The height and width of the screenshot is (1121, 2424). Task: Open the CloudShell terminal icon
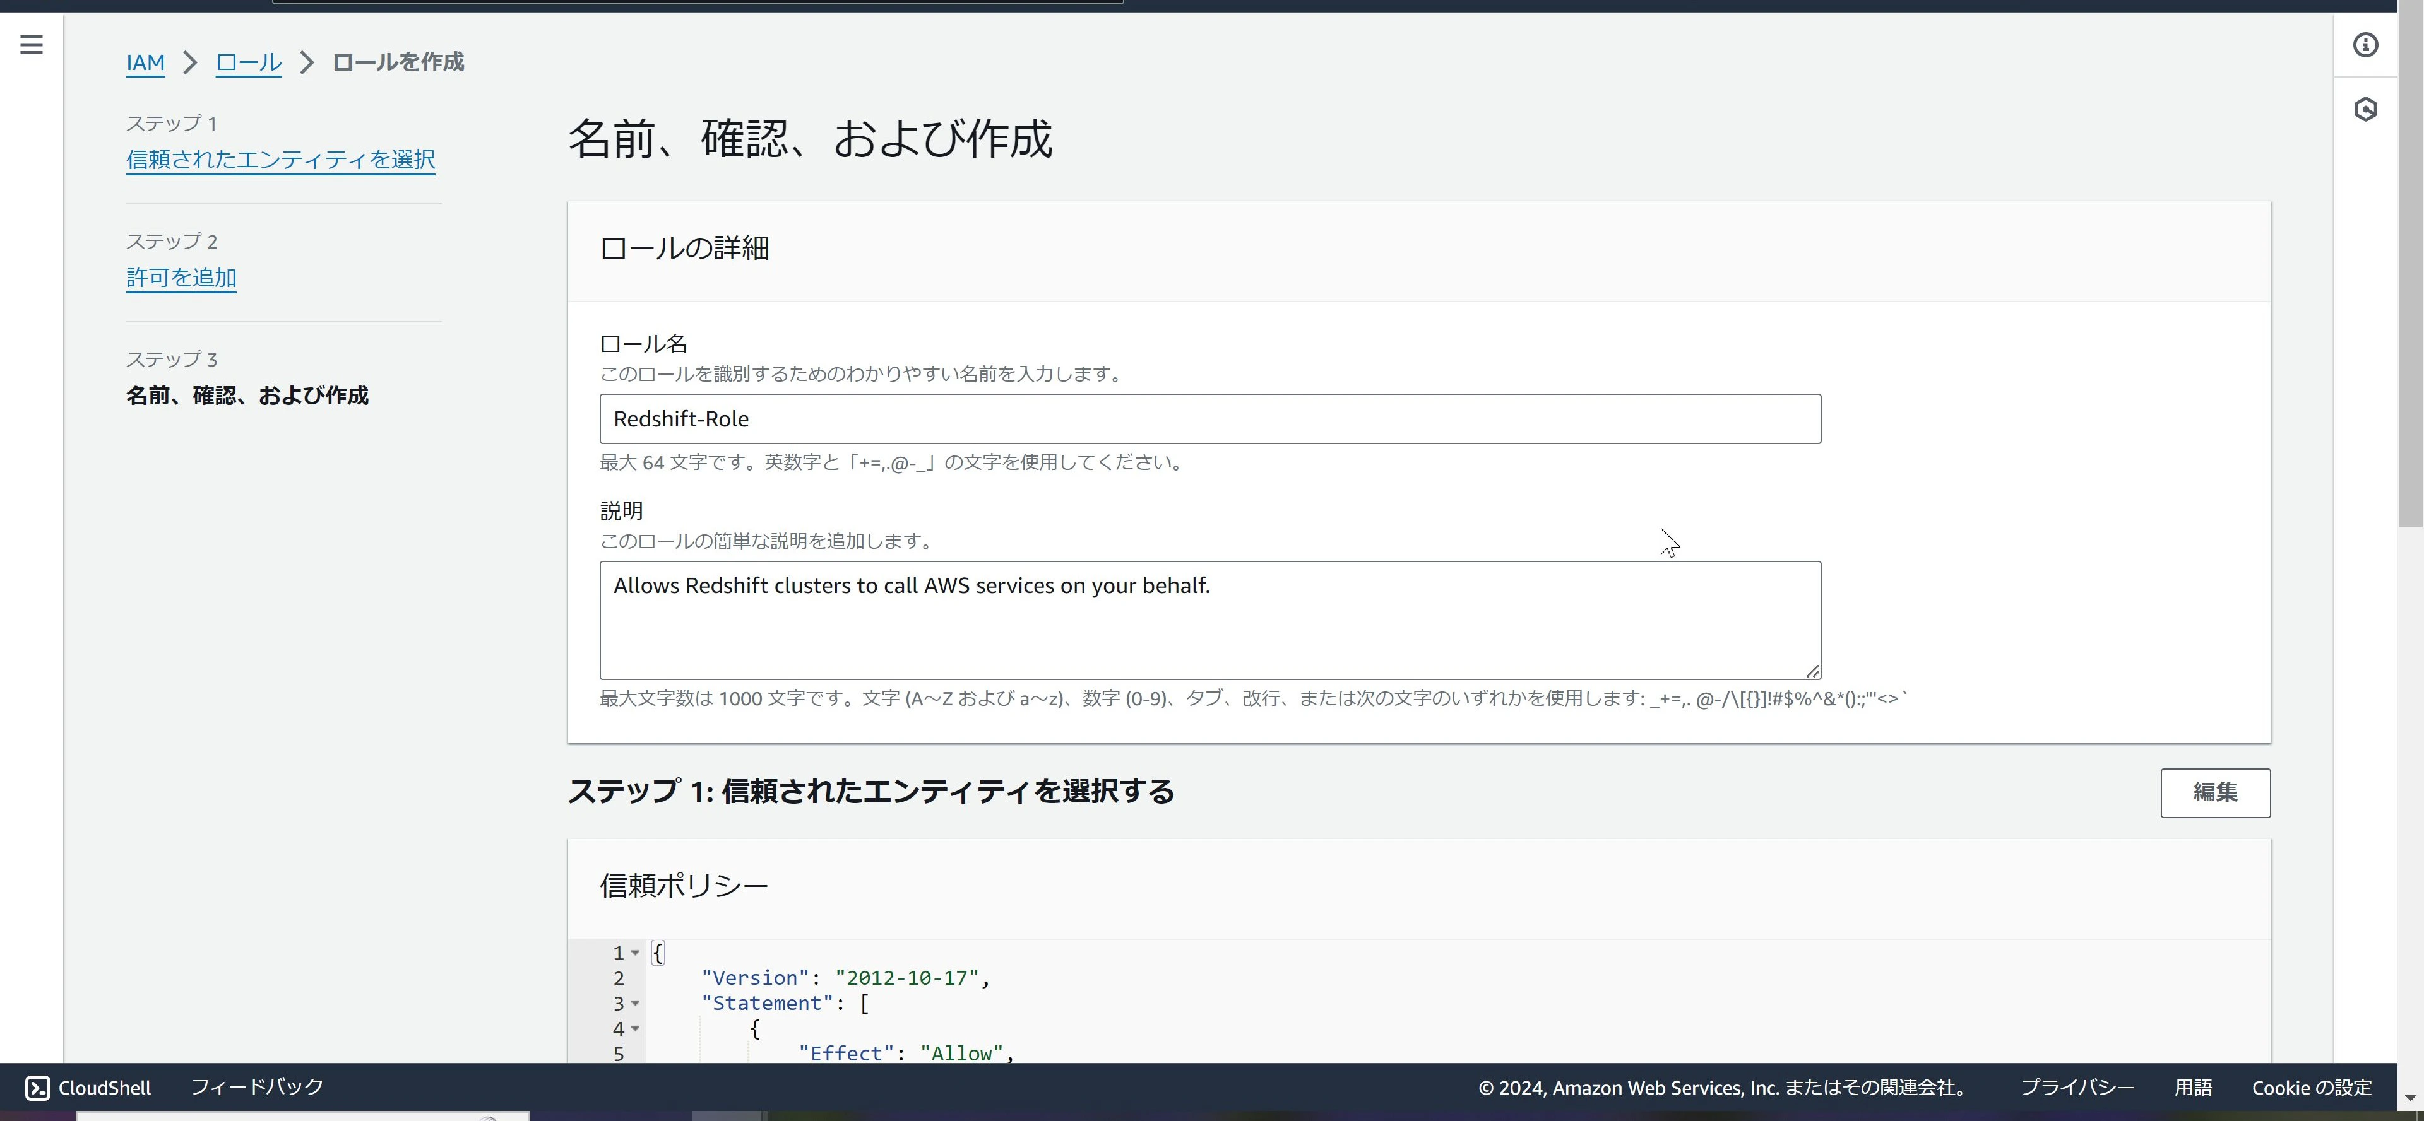[x=38, y=1087]
